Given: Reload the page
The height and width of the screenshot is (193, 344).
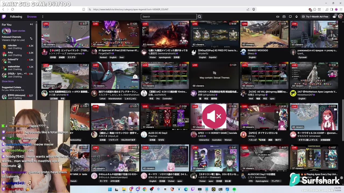Looking at the screenshot, I should coord(12,9).
